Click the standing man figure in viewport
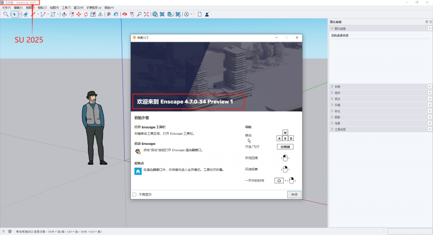The image size is (433, 235). [x=94, y=128]
